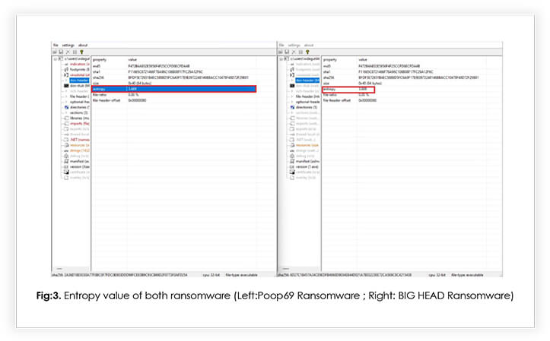This screenshot has height=341, width=550.
Task: Select dos-stub node in left tree
Action: [x=80, y=85]
